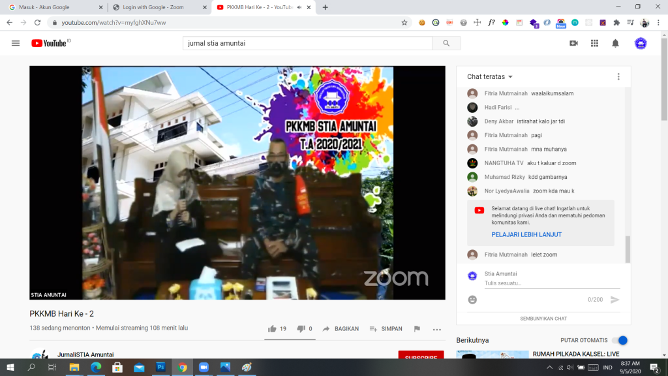Image resolution: width=668 pixels, height=376 pixels.
Task: Open the RUMAH PILKADA KALSEL video thumbnail
Action: coord(493,354)
